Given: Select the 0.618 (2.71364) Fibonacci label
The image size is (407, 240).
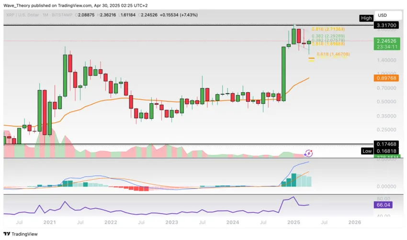Looking at the screenshot, I should (328, 29).
